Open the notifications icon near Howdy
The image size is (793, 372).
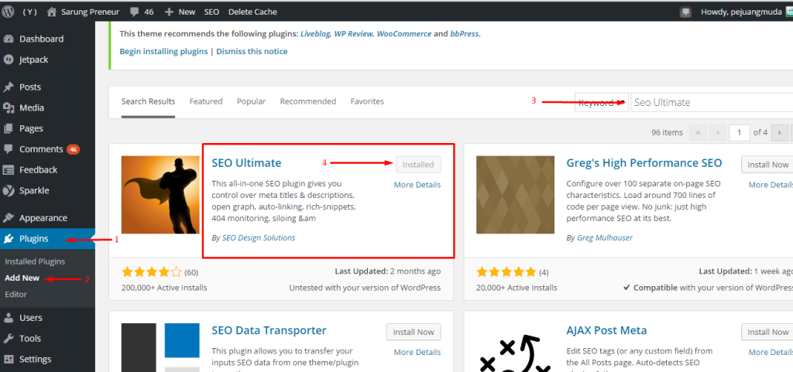[x=686, y=12]
